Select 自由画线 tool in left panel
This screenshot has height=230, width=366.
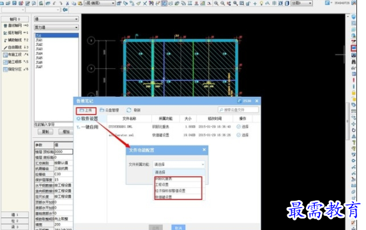point(16,47)
